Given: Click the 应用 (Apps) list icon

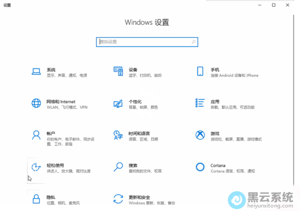Looking at the screenshot, I should tap(200, 103).
